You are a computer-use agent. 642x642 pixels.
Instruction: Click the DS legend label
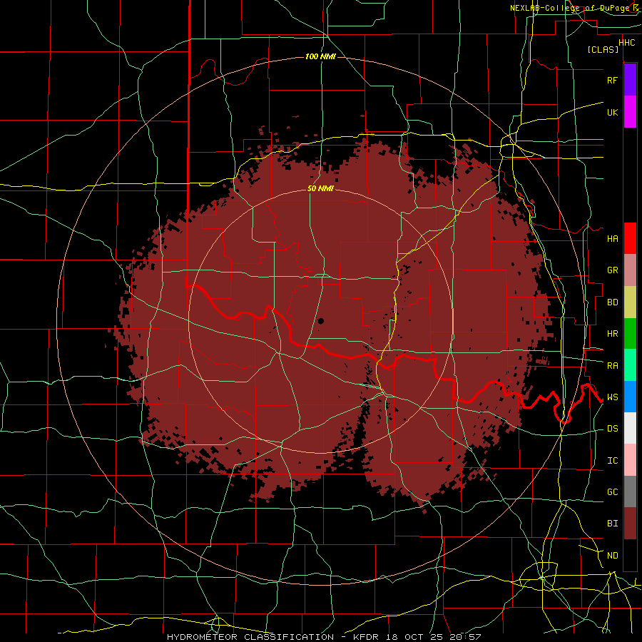612,429
